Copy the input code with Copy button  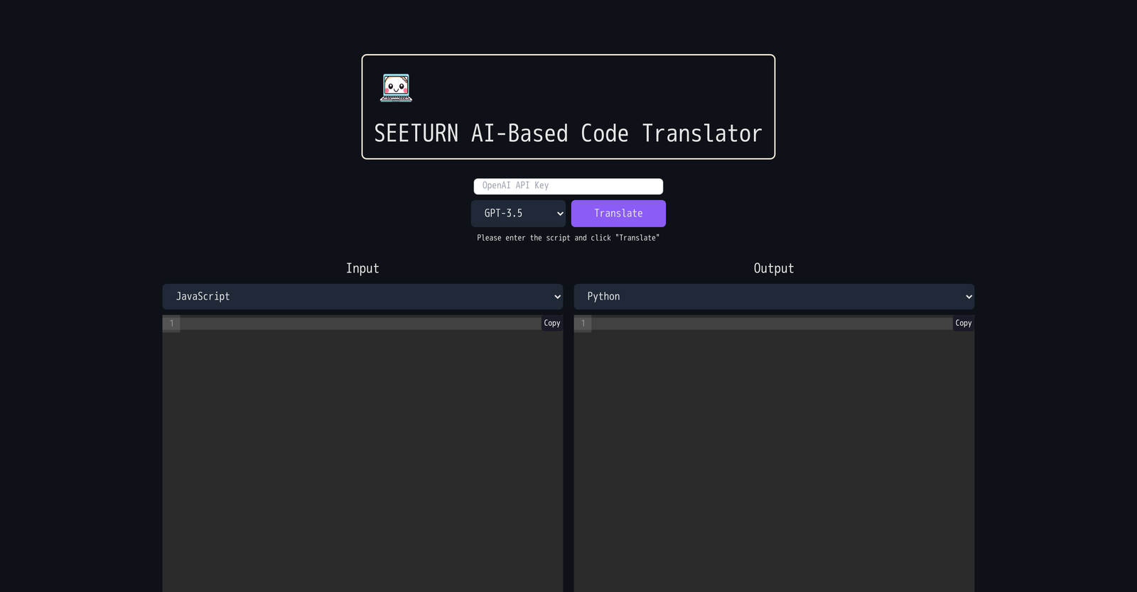click(552, 323)
